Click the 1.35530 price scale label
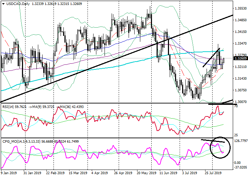This screenshot has width=248, height=177. coord(241,8)
